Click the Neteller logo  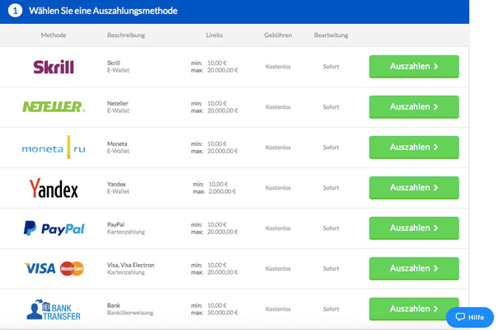coord(54,106)
